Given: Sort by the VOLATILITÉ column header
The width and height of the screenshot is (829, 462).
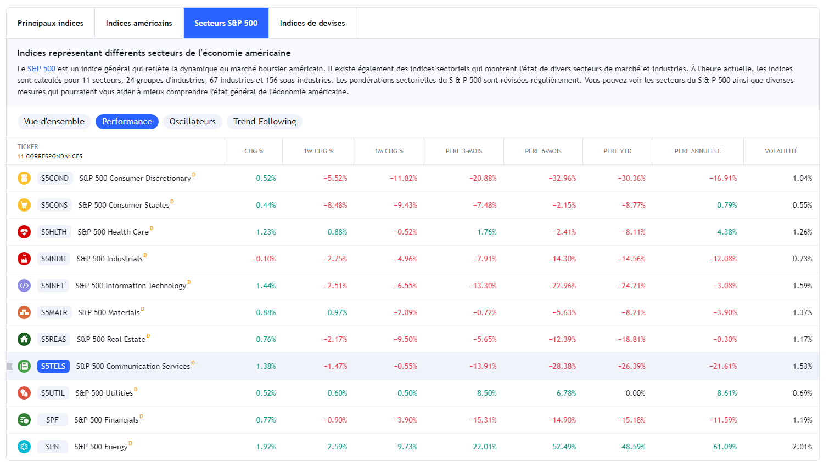Looking at the screenshot, I should 781,151.
